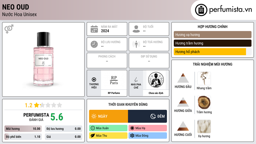Click the calendar icon beside Năm ra mắt
This screenshot has height=144, width=256.
click(x=94, y=29)
